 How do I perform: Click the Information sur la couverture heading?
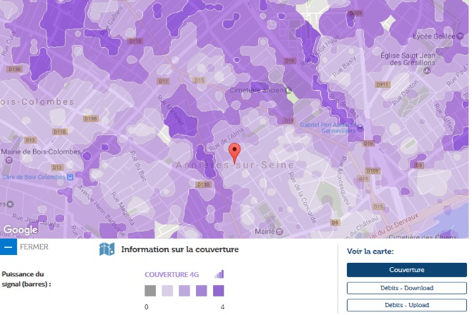tap(180, 249)
